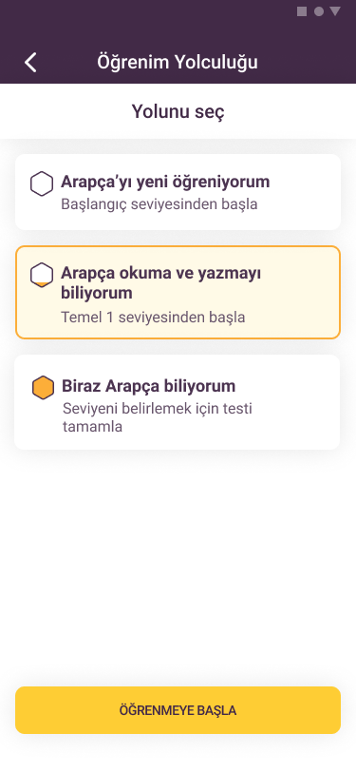Image resolution: width=356 pixels, height=772 pixels.
Task: Tap "Başlangıç seviyesinden başla" subtitle
Action: point(159,203)
